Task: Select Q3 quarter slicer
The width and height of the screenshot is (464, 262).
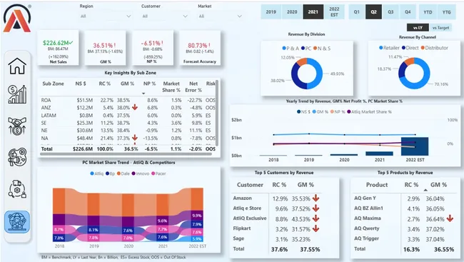Action: (390, 12)
